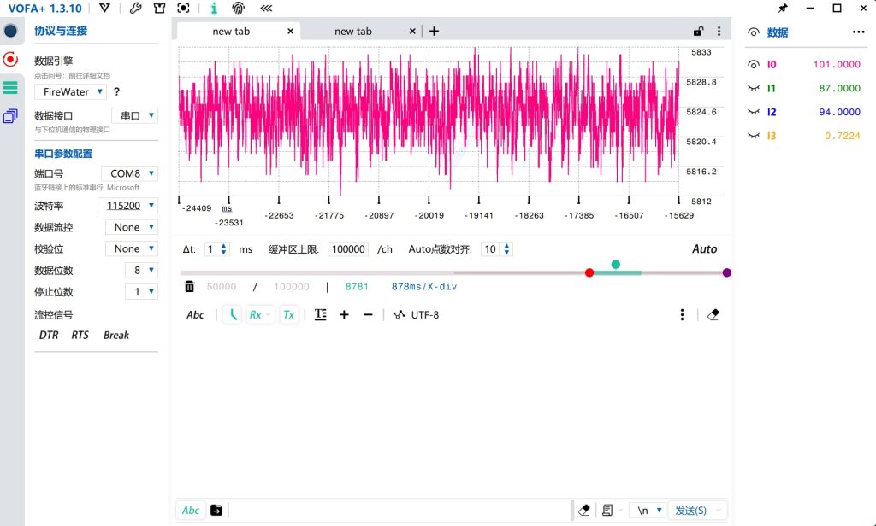Open the 115200 baud rate dropdown
This screenshot has height=526, width=876.
coord(127,205)
